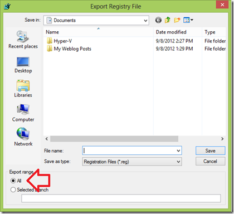This screenshot has height=214, width=234.
Task: Click the right scroll arrow
Action: point(222,139)
